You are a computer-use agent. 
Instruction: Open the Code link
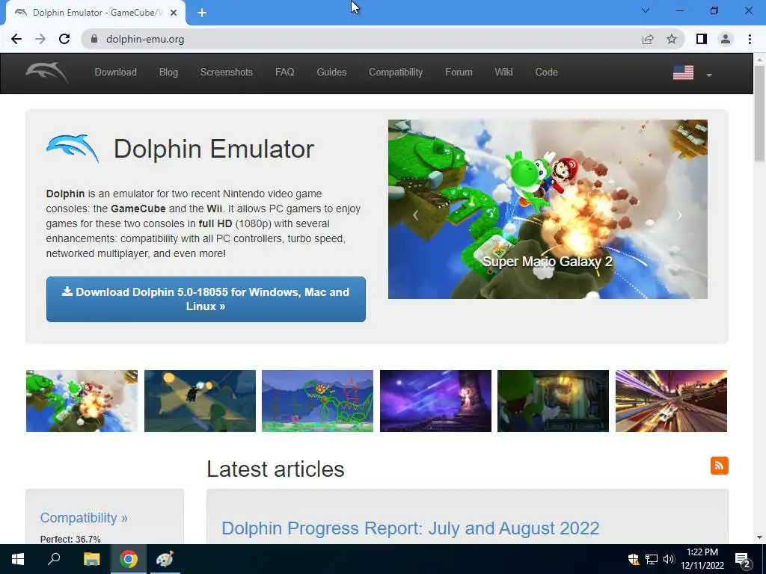click(x=546, y=72)
